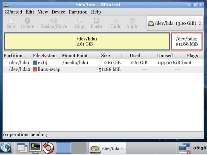Open the Edit menu
The width and height of the screenshot is (207, 155).
click(30, 12)
